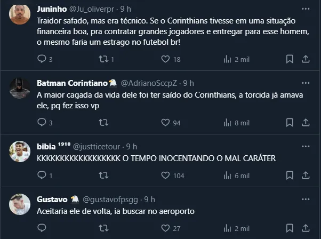321x239 pixels.
Task: Open bibia's profile avatar
Action: (x=20, y=152)
